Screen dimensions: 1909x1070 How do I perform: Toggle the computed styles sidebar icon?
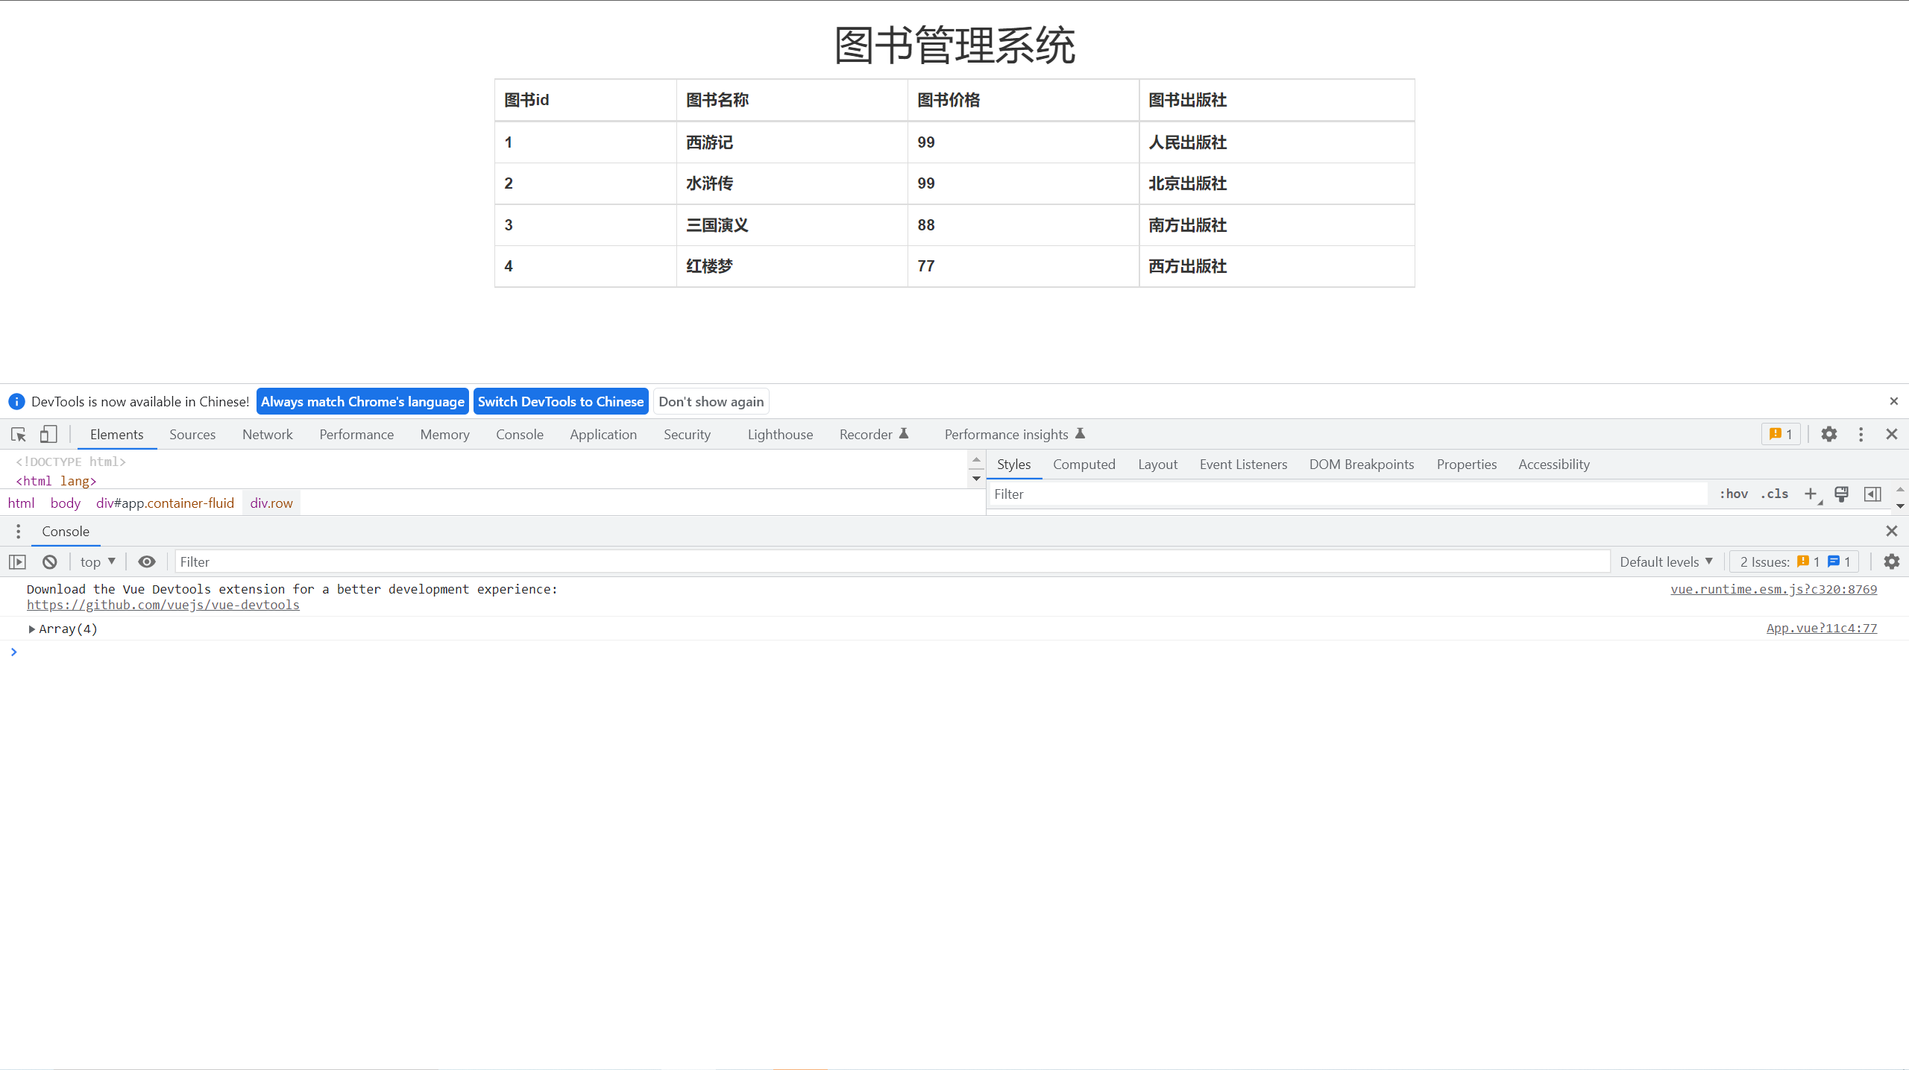coord(1872,494)
